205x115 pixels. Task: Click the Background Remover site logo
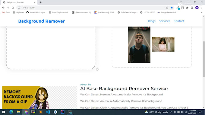point(41,21)
